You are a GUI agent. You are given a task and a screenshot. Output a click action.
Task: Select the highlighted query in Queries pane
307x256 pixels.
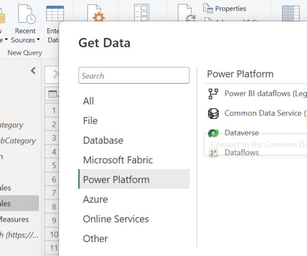[x=19, y=203]
